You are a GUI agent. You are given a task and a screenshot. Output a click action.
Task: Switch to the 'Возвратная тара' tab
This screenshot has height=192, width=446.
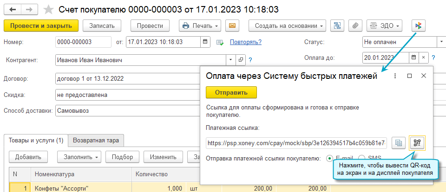pyautogui.click(x=96, y=141)
